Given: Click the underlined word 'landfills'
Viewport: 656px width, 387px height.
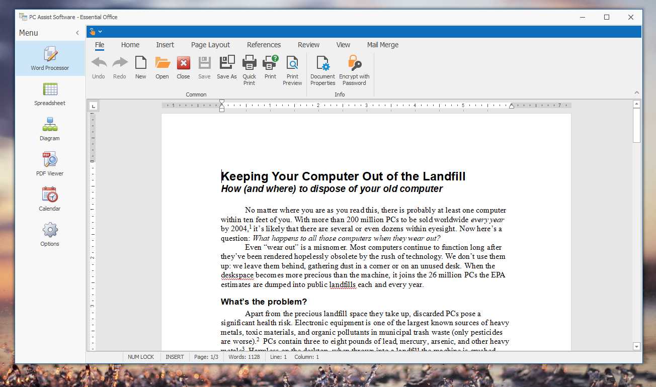Looking at the screenshot, I should (x=343, y=284).
